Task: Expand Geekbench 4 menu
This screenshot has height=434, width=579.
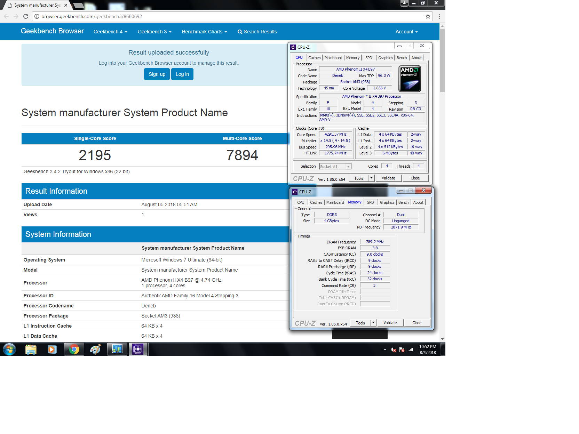Action: pos(110,32)
